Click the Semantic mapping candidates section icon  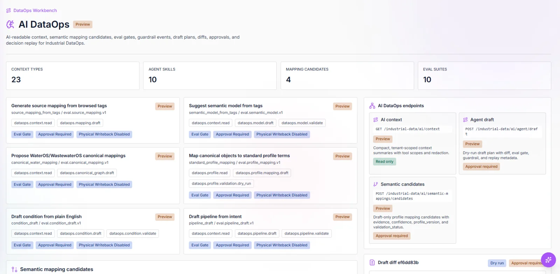[14, 269]
